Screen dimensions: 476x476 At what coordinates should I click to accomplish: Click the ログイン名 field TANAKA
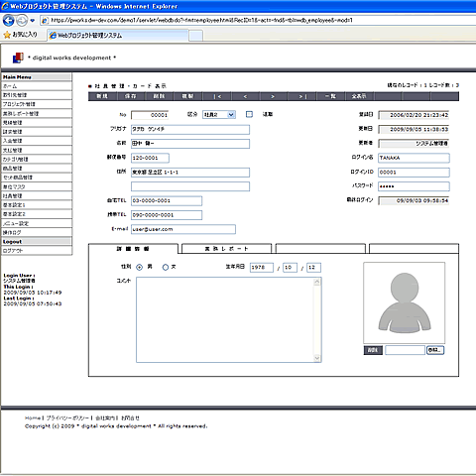414,158
